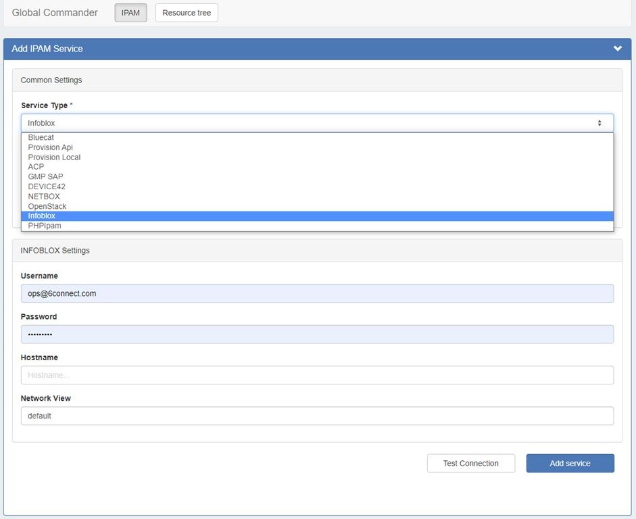Open the Service Type dropdown

click(x=317, y=123)
